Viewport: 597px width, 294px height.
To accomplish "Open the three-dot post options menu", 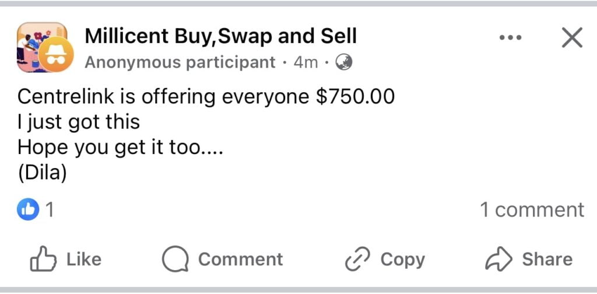I will pos(511,38).
